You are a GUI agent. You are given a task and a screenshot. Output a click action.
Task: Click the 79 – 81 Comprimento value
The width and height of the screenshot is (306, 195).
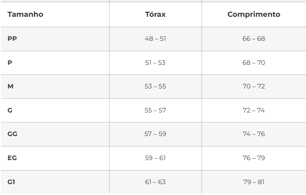coord(253,182)
